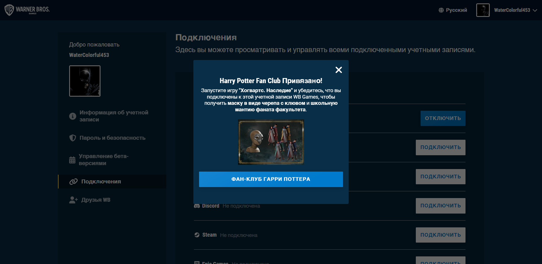Click the reward image of mask and robes
Screen dimensions: 542x264
[x=271, y=142]
